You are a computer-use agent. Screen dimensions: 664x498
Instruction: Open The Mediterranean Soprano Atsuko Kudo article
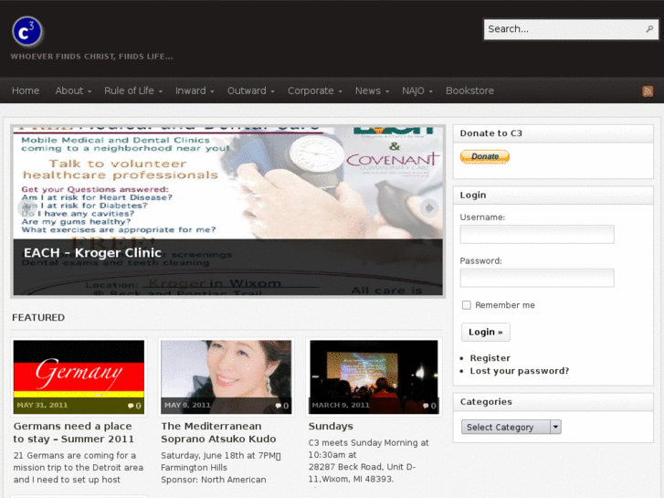point(218,432)
